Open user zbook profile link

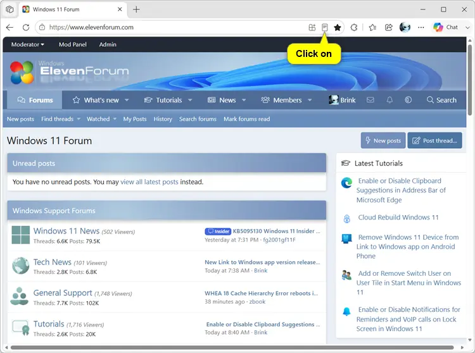pyautogui.click(x=257, y=302)
